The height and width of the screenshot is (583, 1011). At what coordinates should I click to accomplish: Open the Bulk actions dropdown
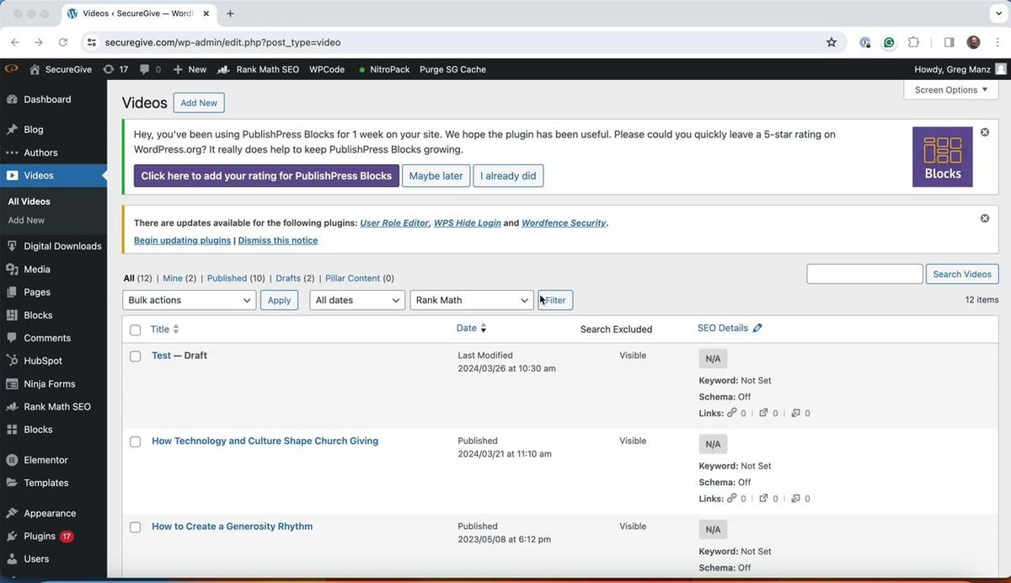(x=189, y=299)
